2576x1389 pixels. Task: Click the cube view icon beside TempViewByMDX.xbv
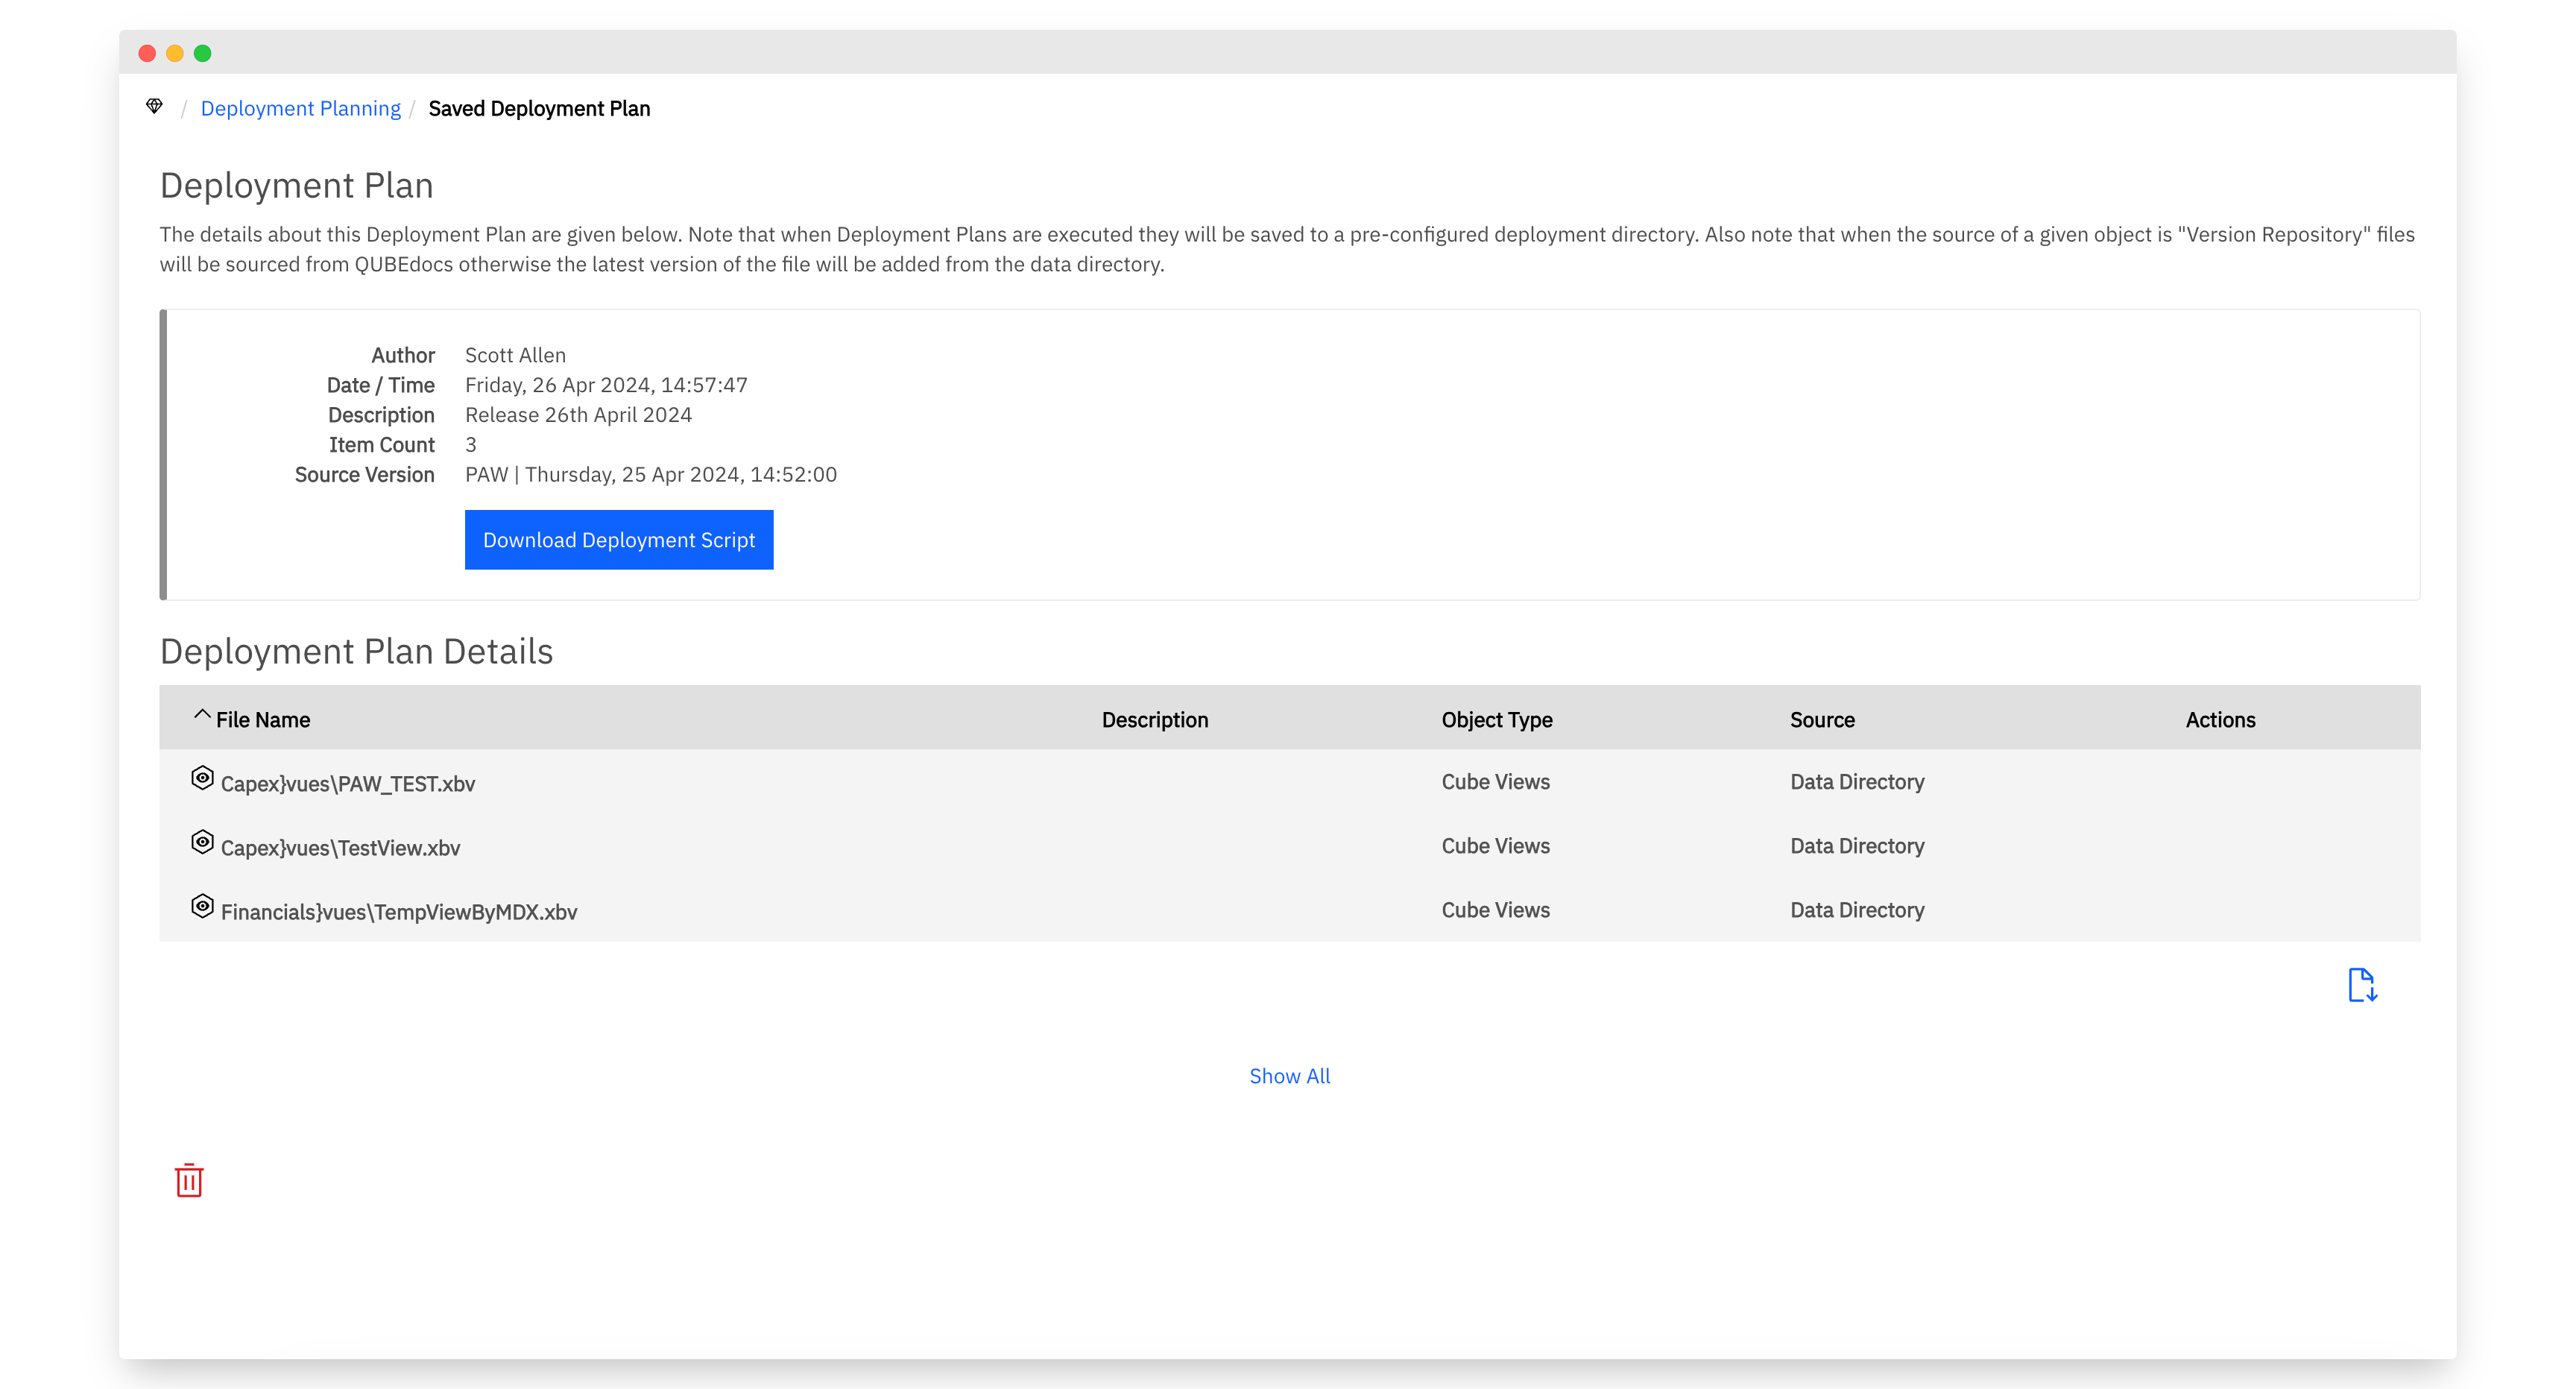[202, 906]
